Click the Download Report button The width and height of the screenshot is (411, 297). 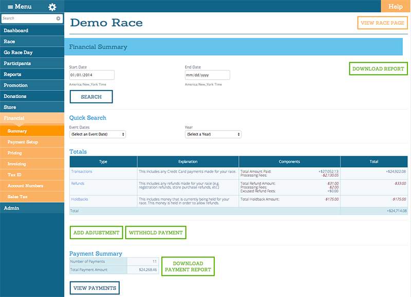[x=378, y=69]
